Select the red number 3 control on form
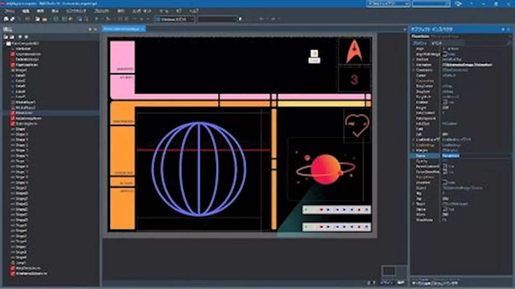Viewport: 515px width, 289px height. [x=354, y=79]
